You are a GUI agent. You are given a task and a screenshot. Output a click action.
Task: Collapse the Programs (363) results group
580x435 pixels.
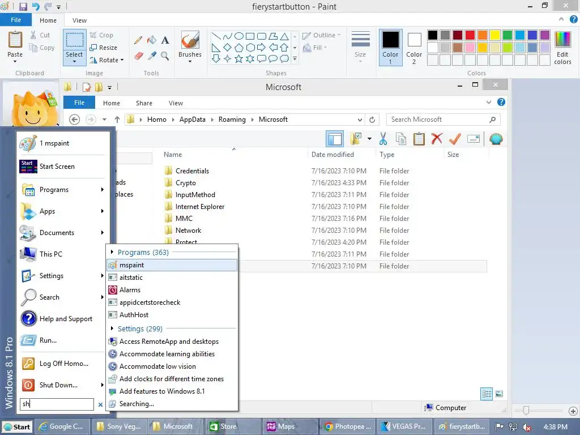[112, 252]
